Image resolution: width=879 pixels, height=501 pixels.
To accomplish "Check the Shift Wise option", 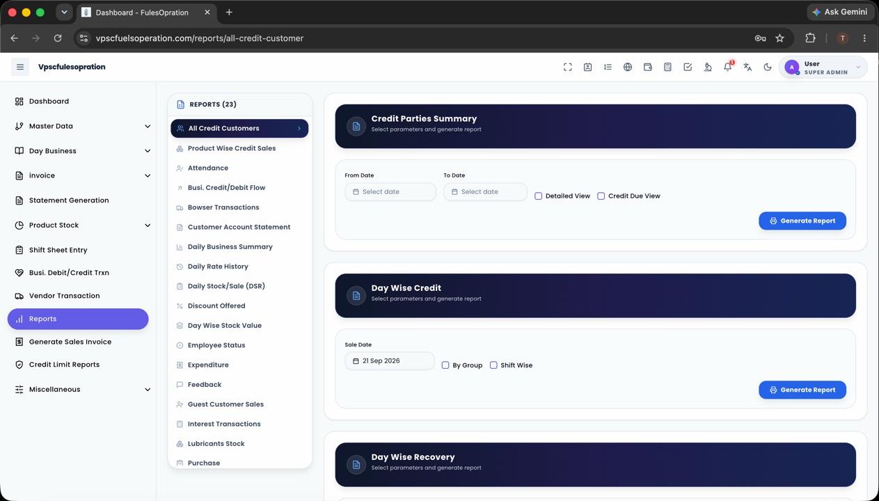I will [493, 365].
